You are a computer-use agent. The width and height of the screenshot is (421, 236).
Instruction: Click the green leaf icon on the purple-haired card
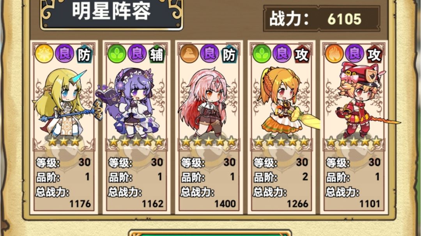[x=117, y=54]
